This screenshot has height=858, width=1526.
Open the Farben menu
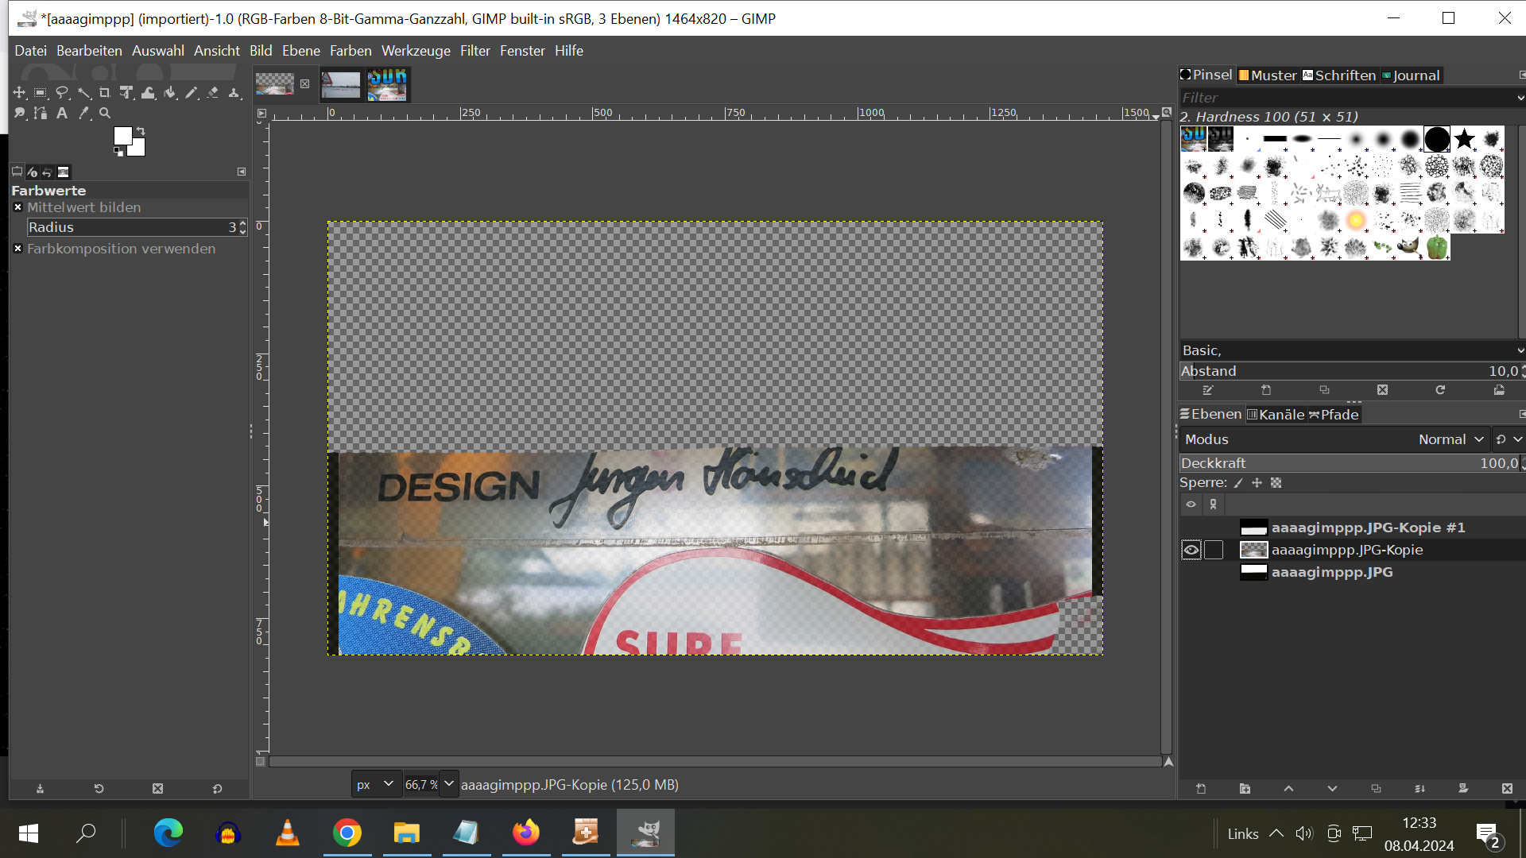tap(351, 51)
